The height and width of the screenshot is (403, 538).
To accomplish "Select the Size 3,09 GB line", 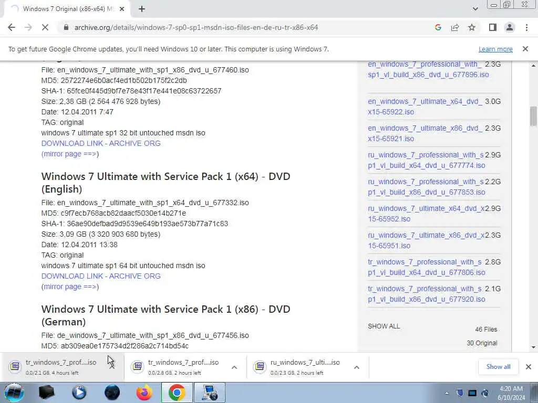I will pos(101,234).
